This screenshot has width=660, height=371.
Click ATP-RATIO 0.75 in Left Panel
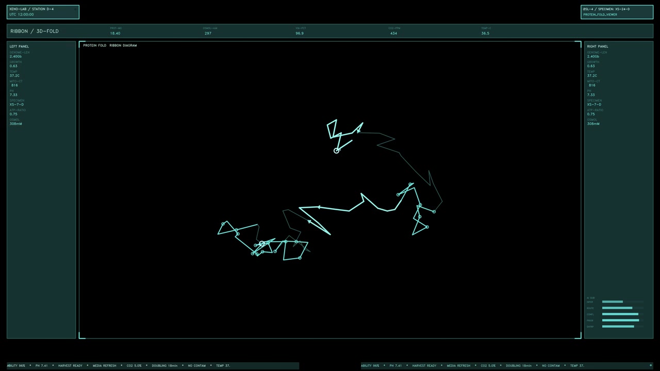pos(18,112)
